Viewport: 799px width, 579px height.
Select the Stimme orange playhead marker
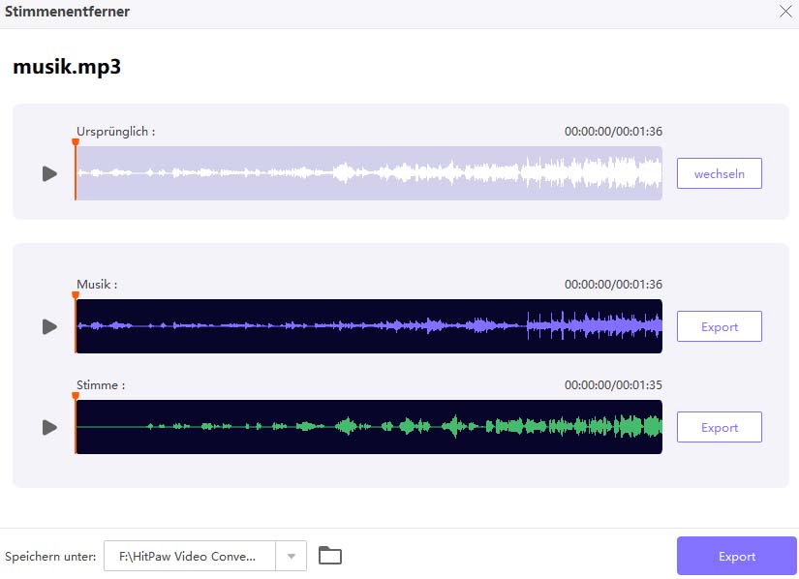(76, 396)
